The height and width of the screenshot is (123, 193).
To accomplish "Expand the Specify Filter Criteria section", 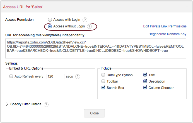I will (7, 104).
